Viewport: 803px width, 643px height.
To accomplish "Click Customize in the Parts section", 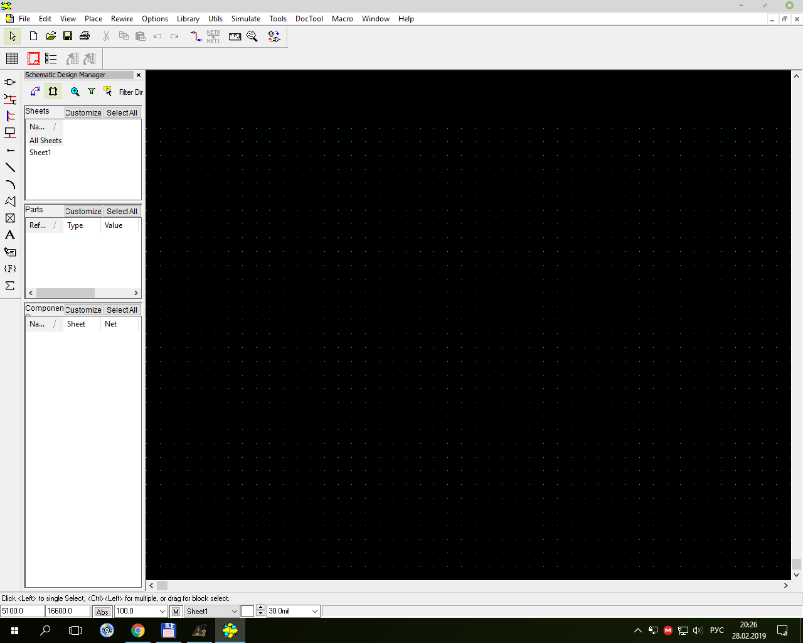I will (x=83, y=212).
